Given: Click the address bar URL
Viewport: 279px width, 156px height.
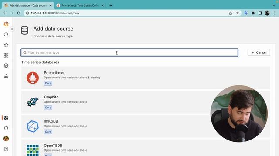Looking at the screenshot, I should [55, 13].
